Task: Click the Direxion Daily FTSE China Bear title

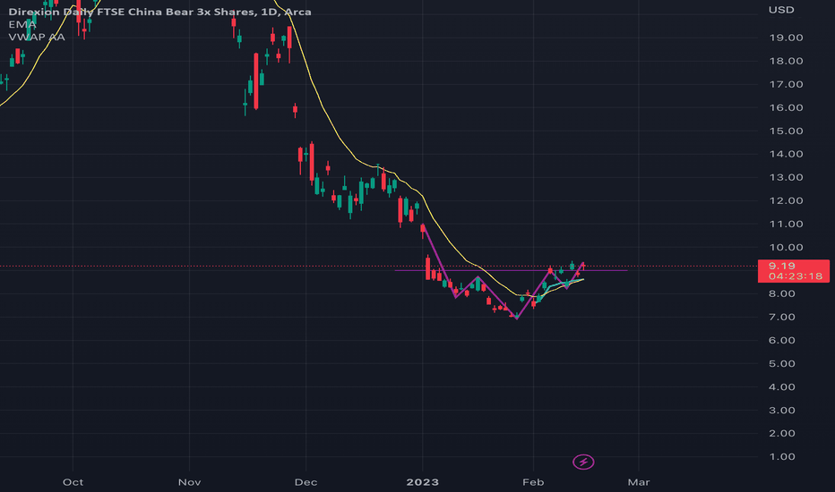Action: (x=159, y=12)
